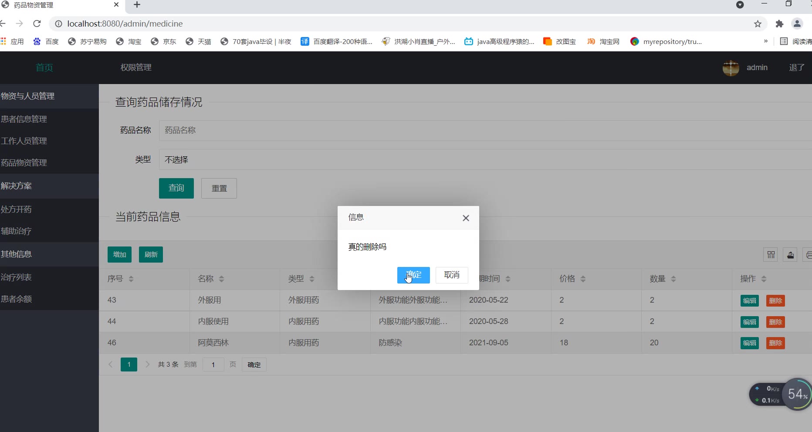
Task: Sort table by 序号 column arrows
Action: pyautogui.click(x=131, y=279)
